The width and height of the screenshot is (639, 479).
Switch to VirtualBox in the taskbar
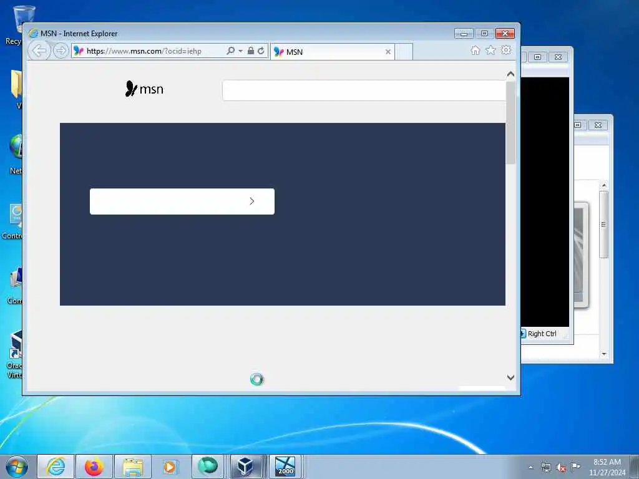[x=246, y=467]
